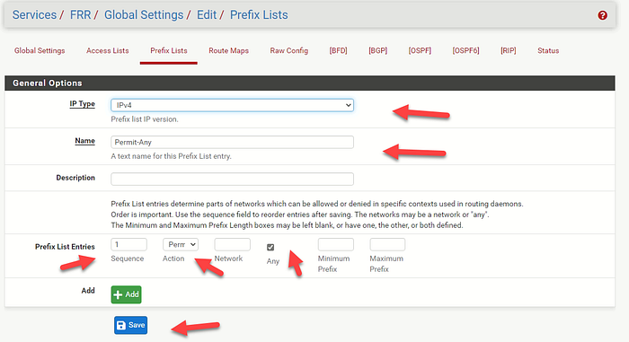
Task: Open the Action dropdown for entry 1
Action: 180,244
